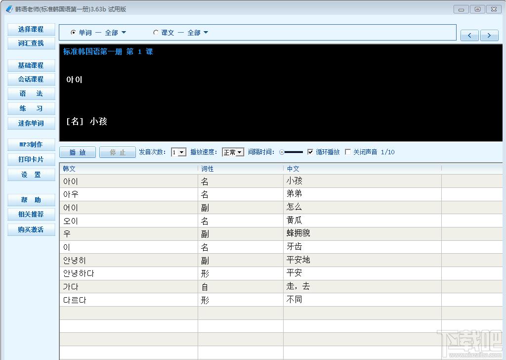506x360 pixels.
Task: Open 语法 grammar section
Action: [31, 94]
